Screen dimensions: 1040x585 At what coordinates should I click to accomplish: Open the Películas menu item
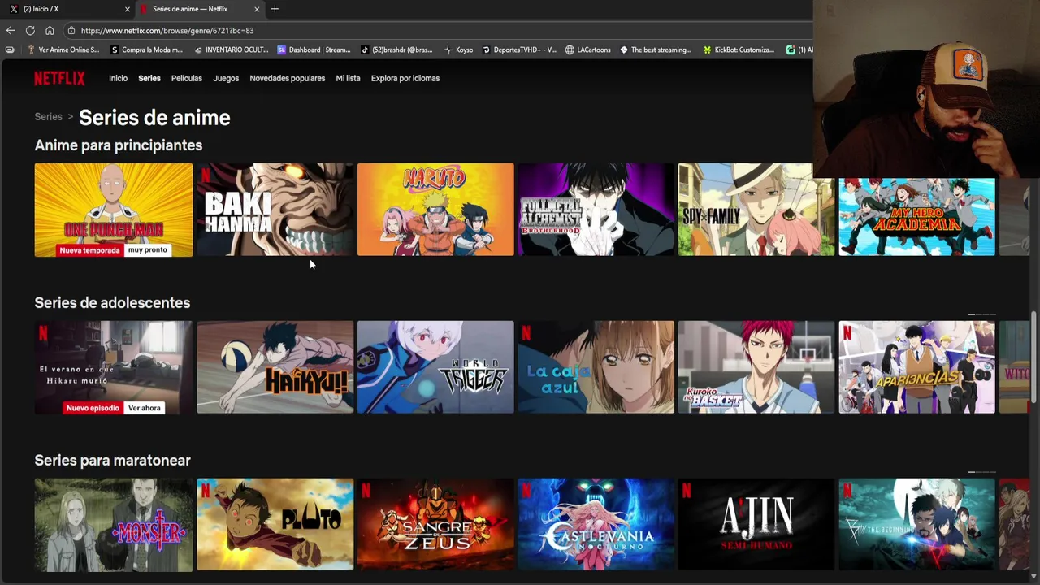pos(187,78)
